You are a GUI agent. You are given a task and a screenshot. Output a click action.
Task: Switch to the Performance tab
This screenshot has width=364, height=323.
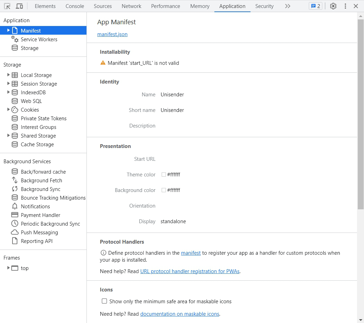(166, 6)
